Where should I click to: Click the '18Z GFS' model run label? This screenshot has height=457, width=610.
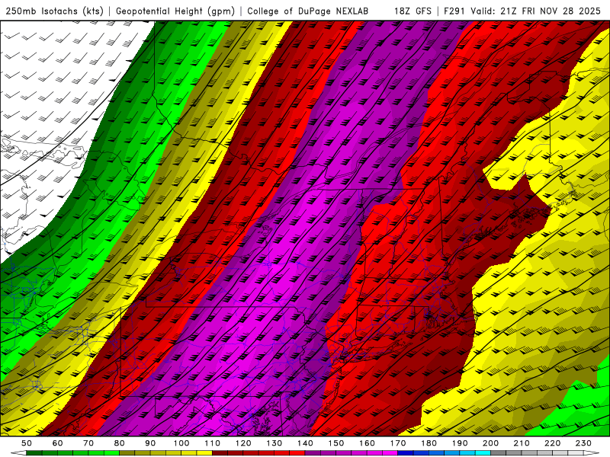tap(413, 11)
